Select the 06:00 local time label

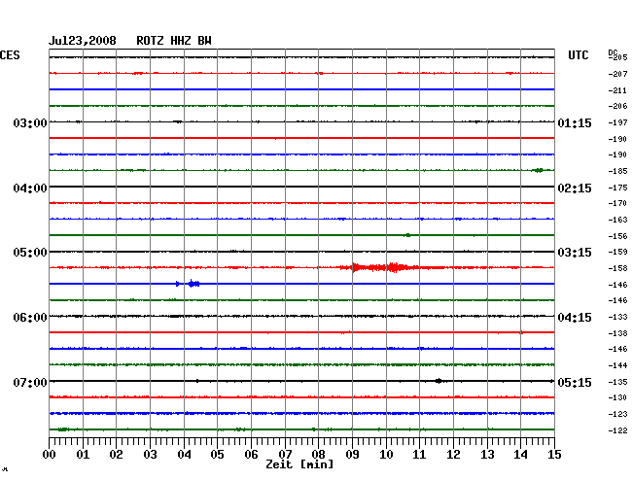tap(30, 318)
